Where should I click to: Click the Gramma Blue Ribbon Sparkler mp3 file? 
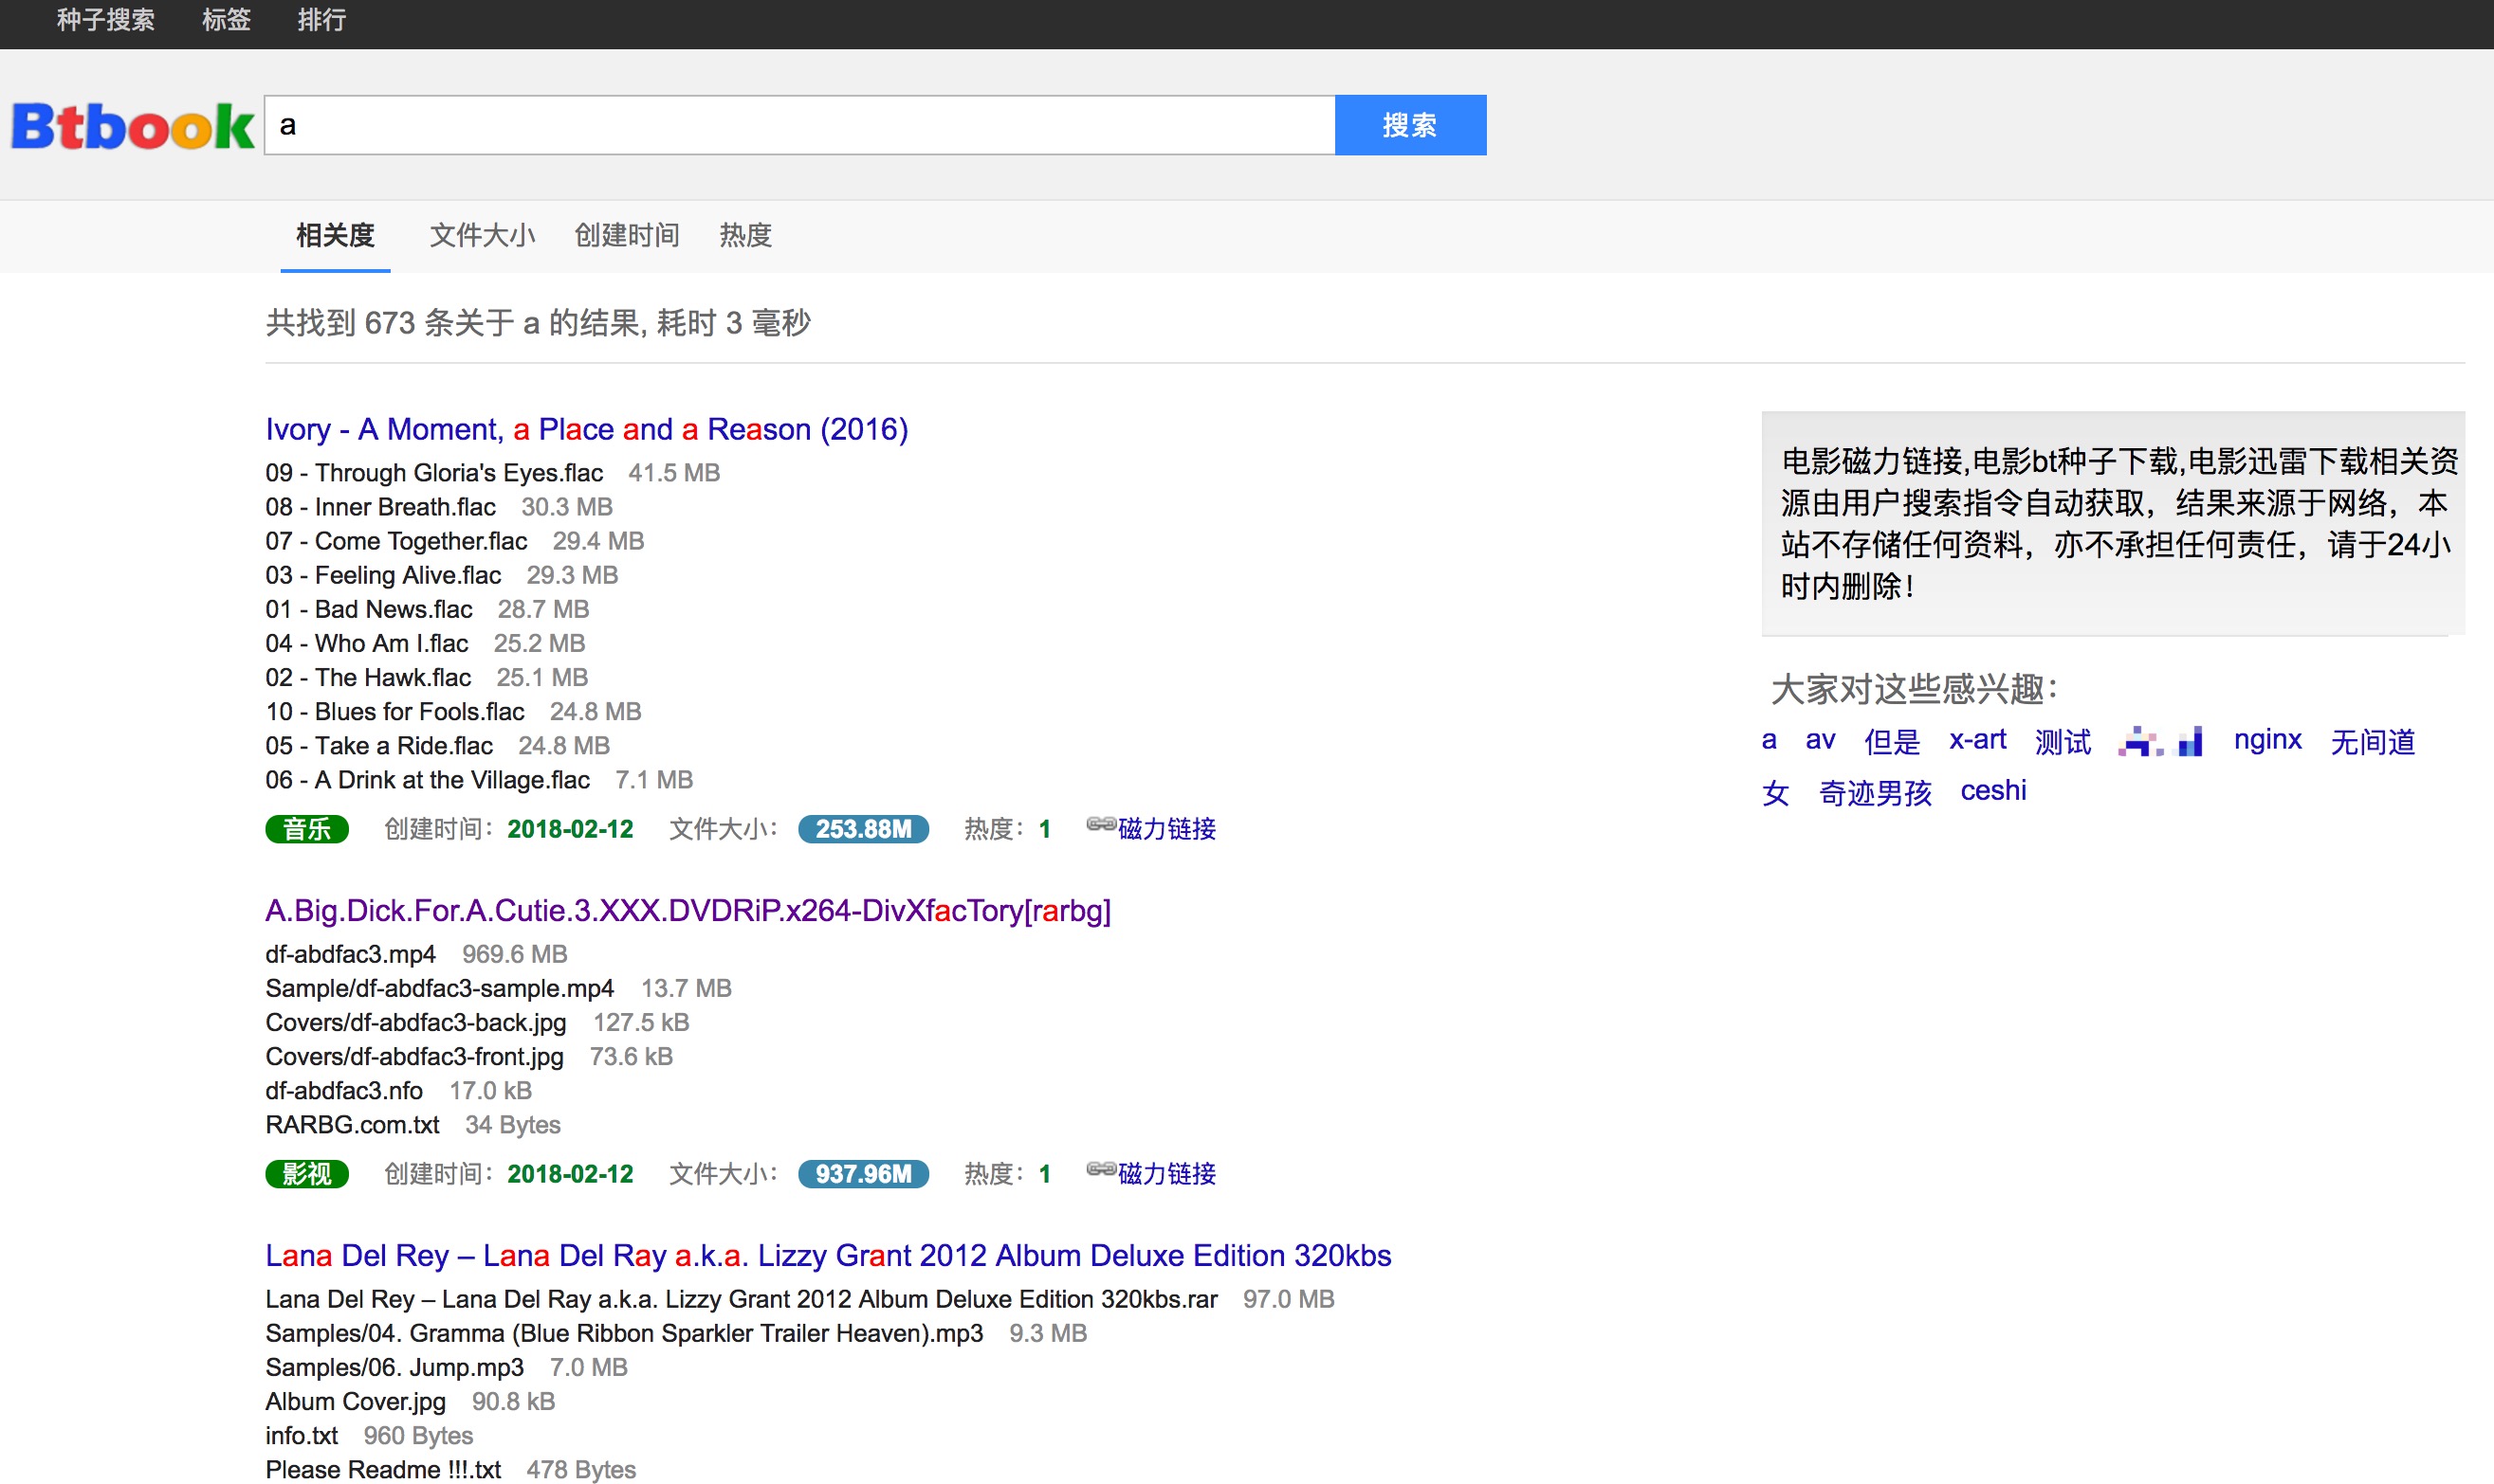(624, 1333)
